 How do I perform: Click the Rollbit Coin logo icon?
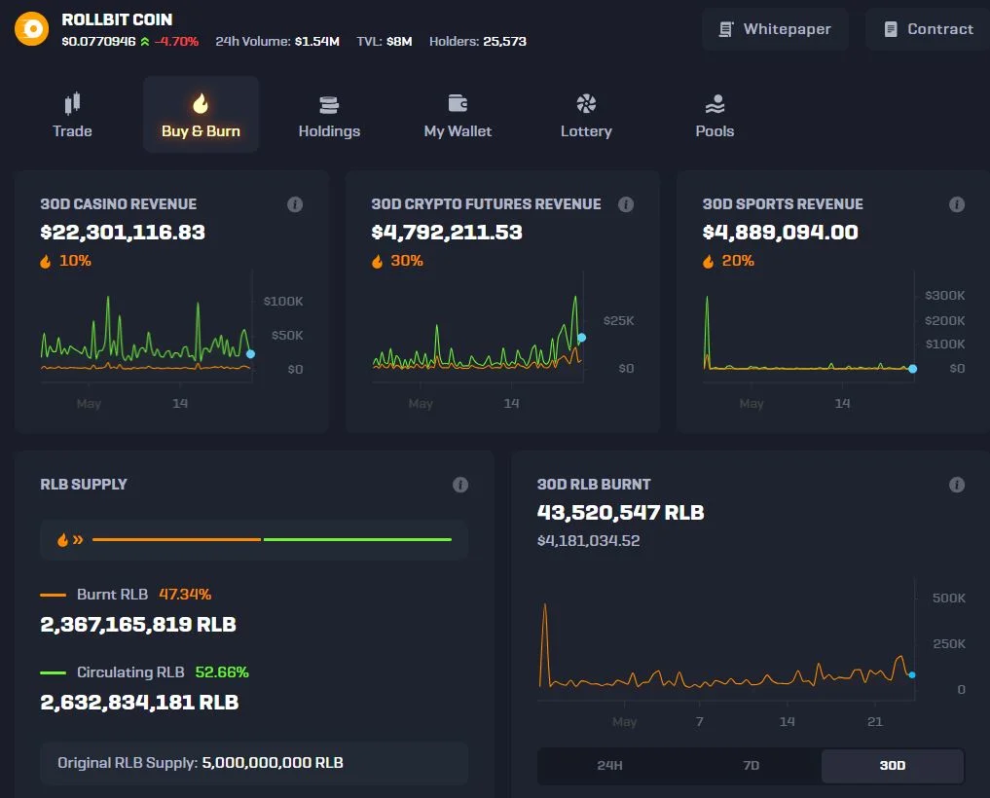tap(31, 29)
